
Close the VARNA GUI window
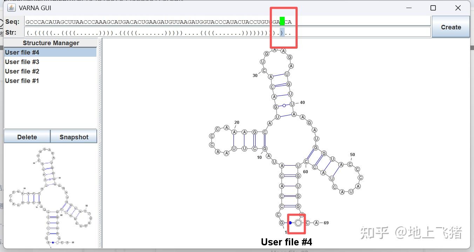458,8
